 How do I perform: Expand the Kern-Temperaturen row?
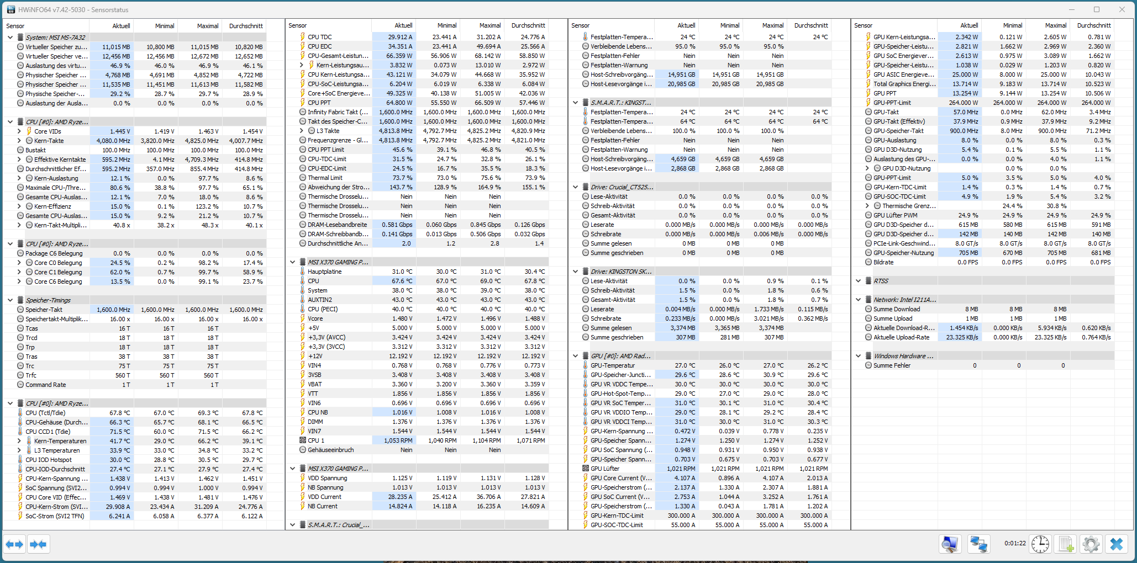point(19,441)
